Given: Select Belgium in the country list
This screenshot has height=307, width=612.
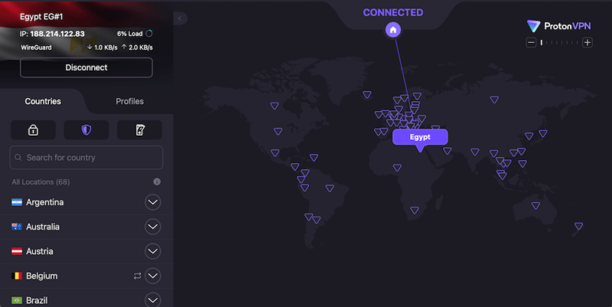Looking at the screenshot, I should [42, 276].
